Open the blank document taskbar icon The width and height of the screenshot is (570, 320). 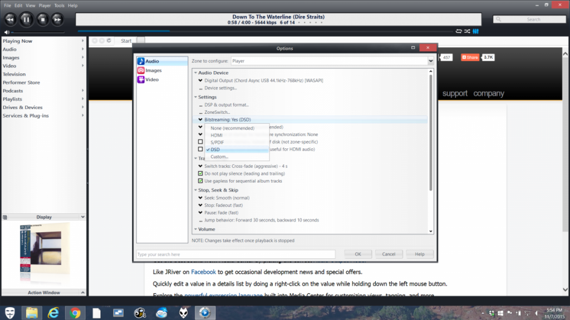[96, 313]
